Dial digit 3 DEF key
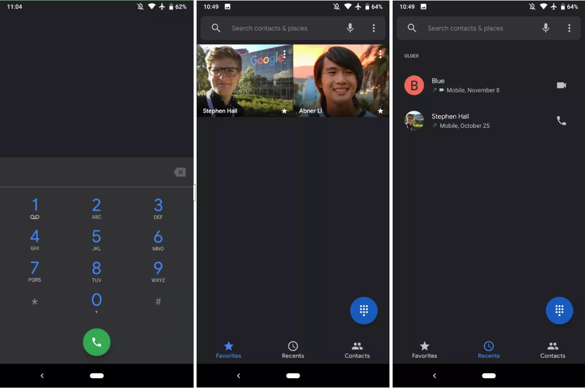Screen dimensions: 585x388 coord(158,208)
